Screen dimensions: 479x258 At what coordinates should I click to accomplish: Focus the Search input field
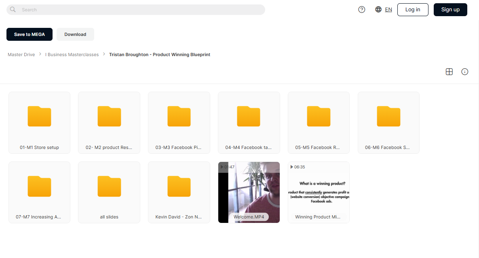point(136,9)
